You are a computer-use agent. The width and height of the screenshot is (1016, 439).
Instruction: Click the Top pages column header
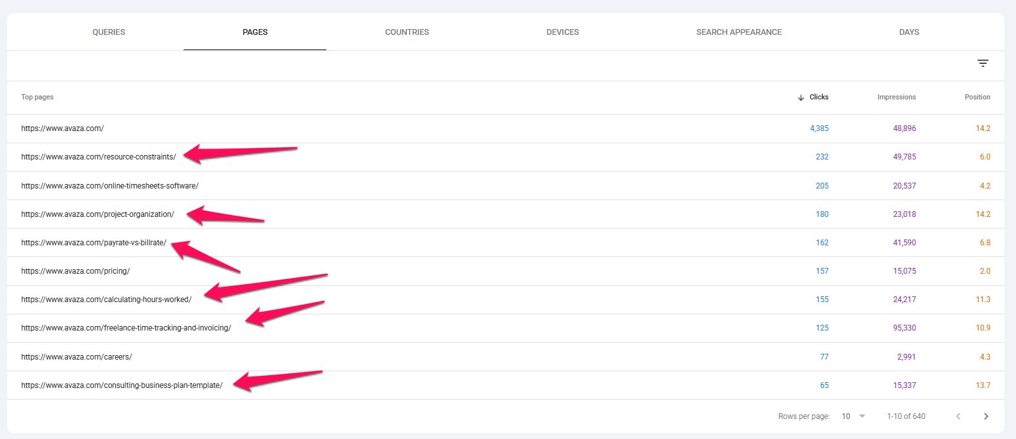[37, 97]
